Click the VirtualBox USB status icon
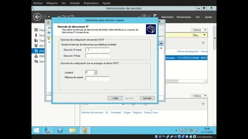 coord(172,137)
